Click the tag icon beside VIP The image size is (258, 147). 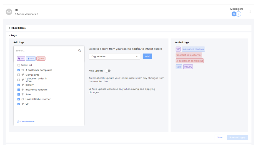(x=23, y=104)
